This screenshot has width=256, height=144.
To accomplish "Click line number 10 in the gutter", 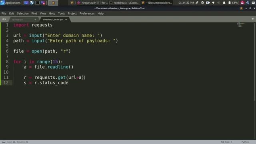I will pyautogui.click(x=6, y=72).
